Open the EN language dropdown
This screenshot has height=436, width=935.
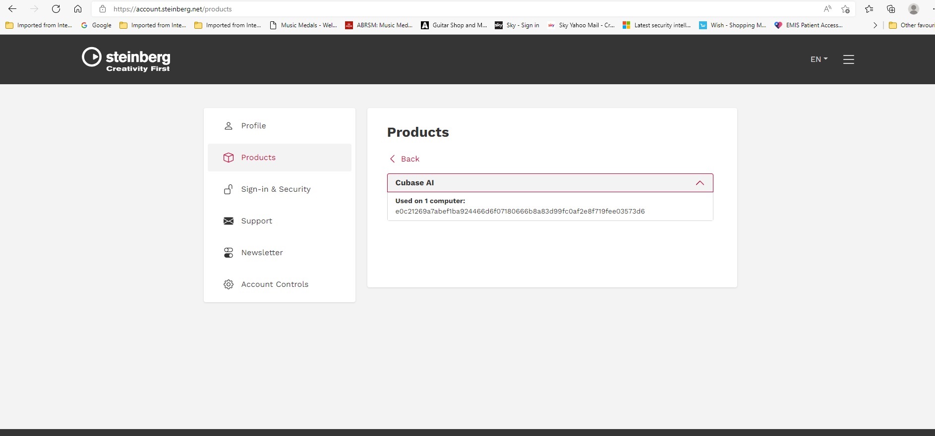(819, 59)
